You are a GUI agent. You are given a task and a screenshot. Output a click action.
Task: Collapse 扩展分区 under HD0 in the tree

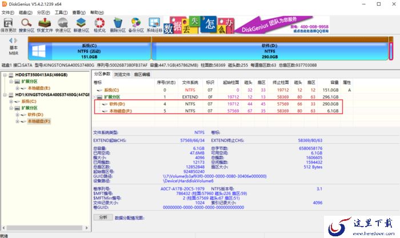(11, 82)
